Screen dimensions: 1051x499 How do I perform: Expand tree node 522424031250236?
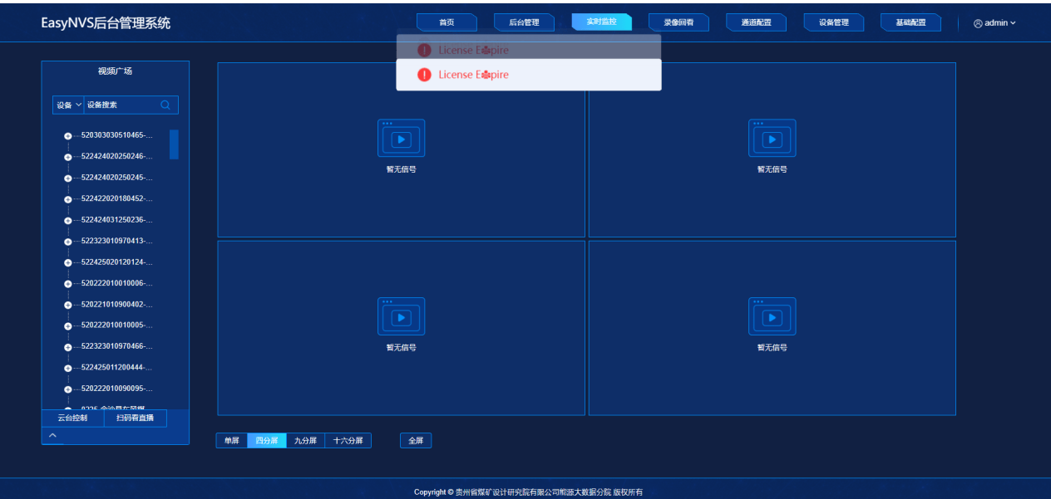tap(68, 220)
